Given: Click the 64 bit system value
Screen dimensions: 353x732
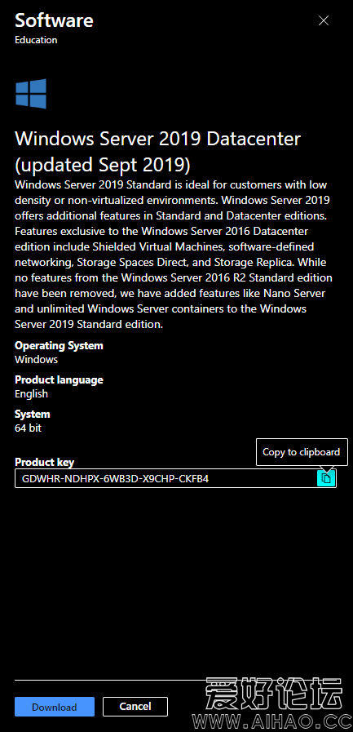Looking at the screenshot, I should click(28, 428).
